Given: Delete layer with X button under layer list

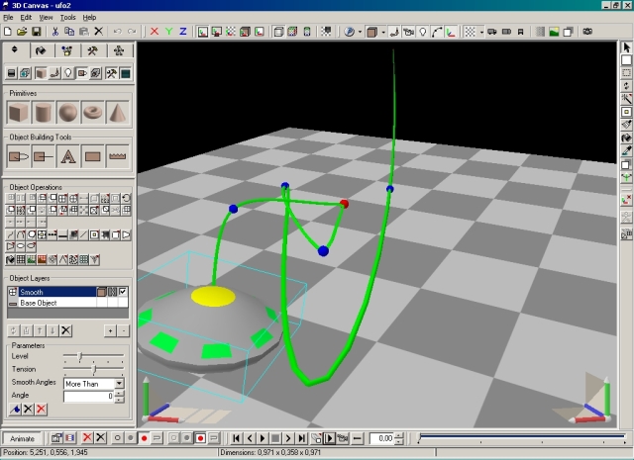Looking at the screenshot, I should pyautogui.click(x=66, y=330).
